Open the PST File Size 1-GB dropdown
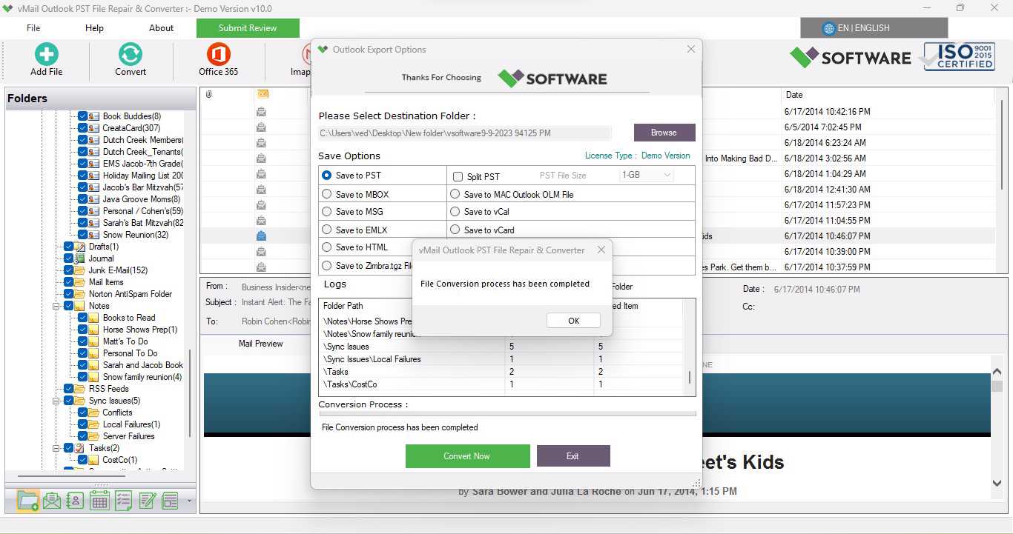The image size is (1013, 534). pos(647,176)
